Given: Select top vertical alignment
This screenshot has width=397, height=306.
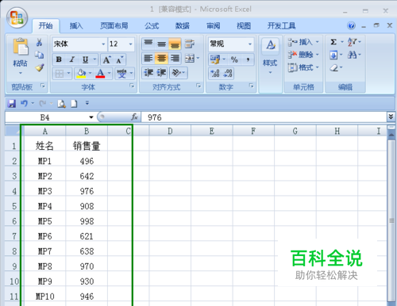Looking at the screenshot, I should [148, 44].
